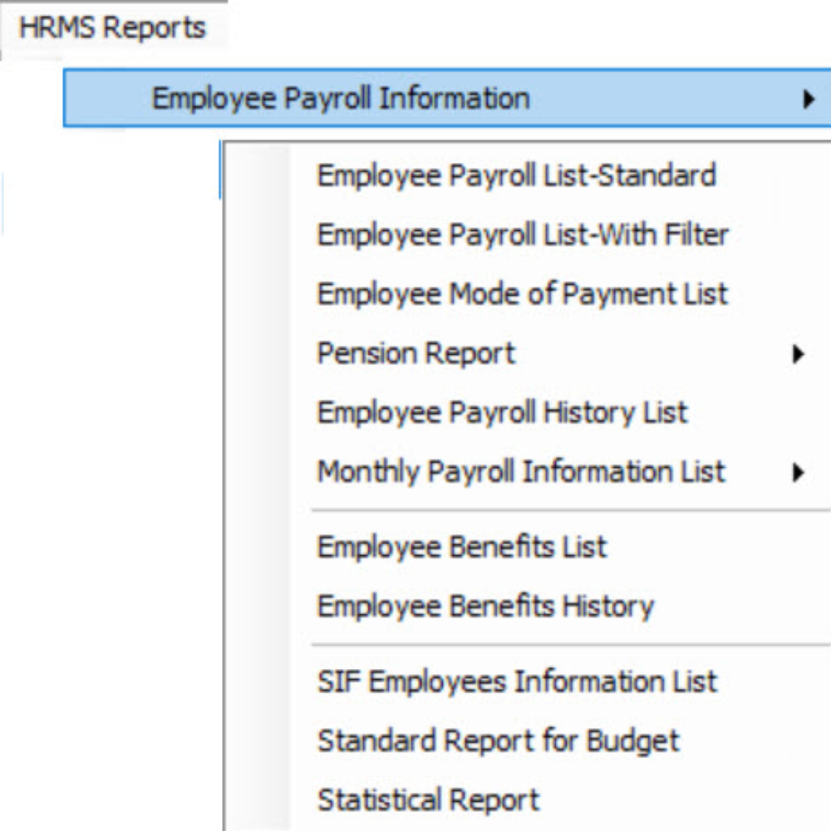Open the Employee Benefits List report
831x831 pixels.
[x=462, y=547]
